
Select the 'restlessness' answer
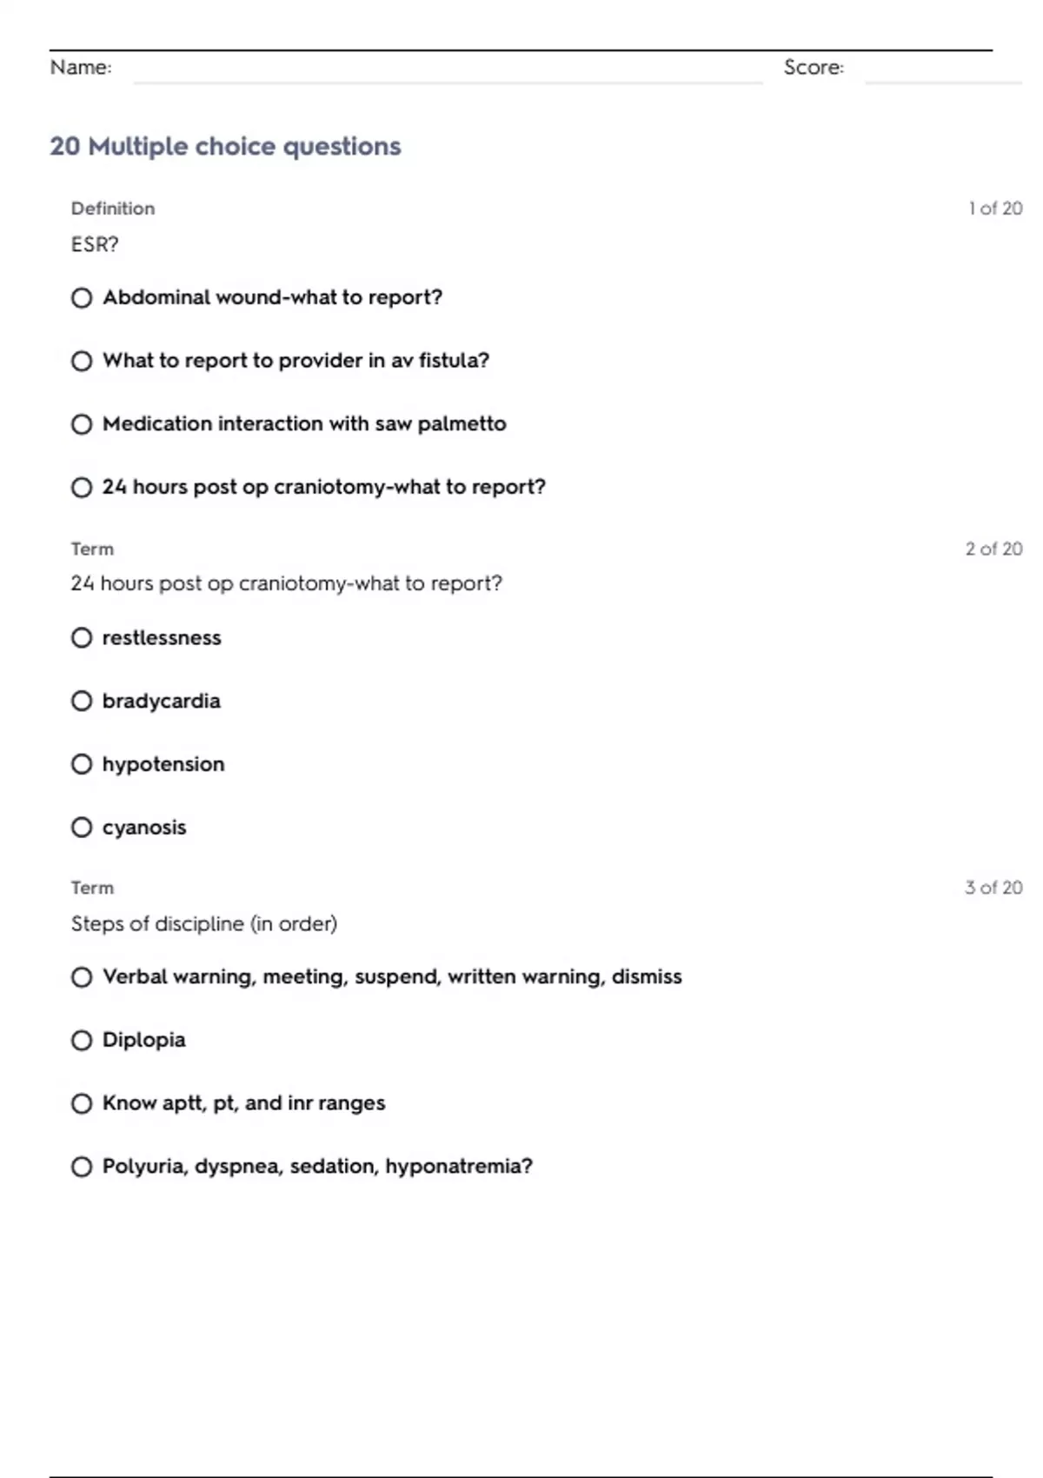coord(82,638)
